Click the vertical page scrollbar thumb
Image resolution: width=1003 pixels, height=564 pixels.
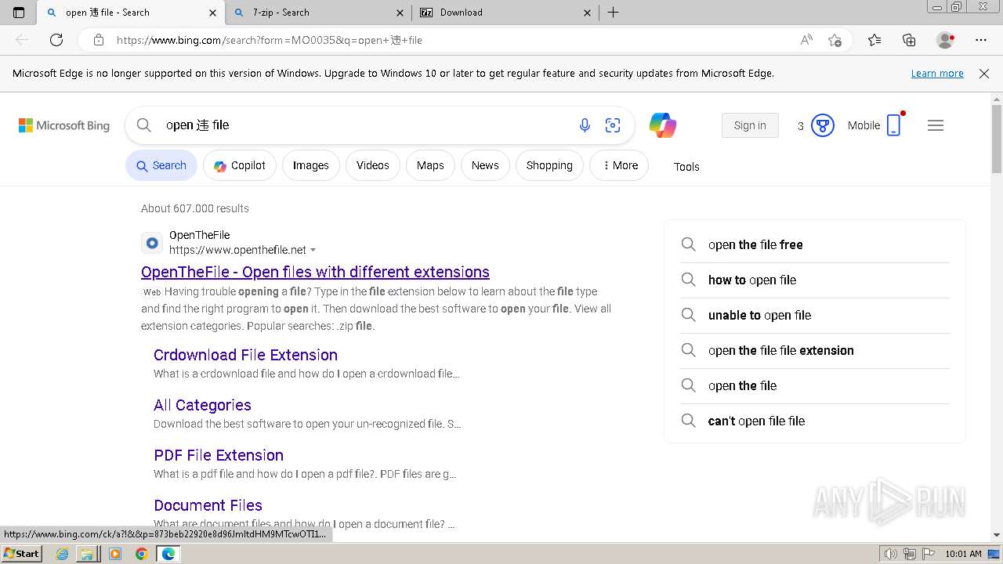click(997, 139)
